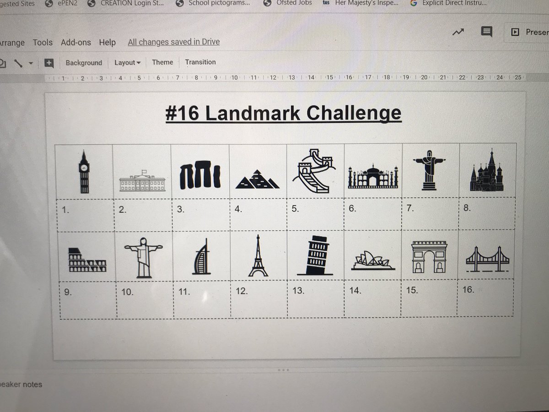Screen dimensions: 549x412
Task: Click answer cell numbered 14.
Action: click(373, 299)
